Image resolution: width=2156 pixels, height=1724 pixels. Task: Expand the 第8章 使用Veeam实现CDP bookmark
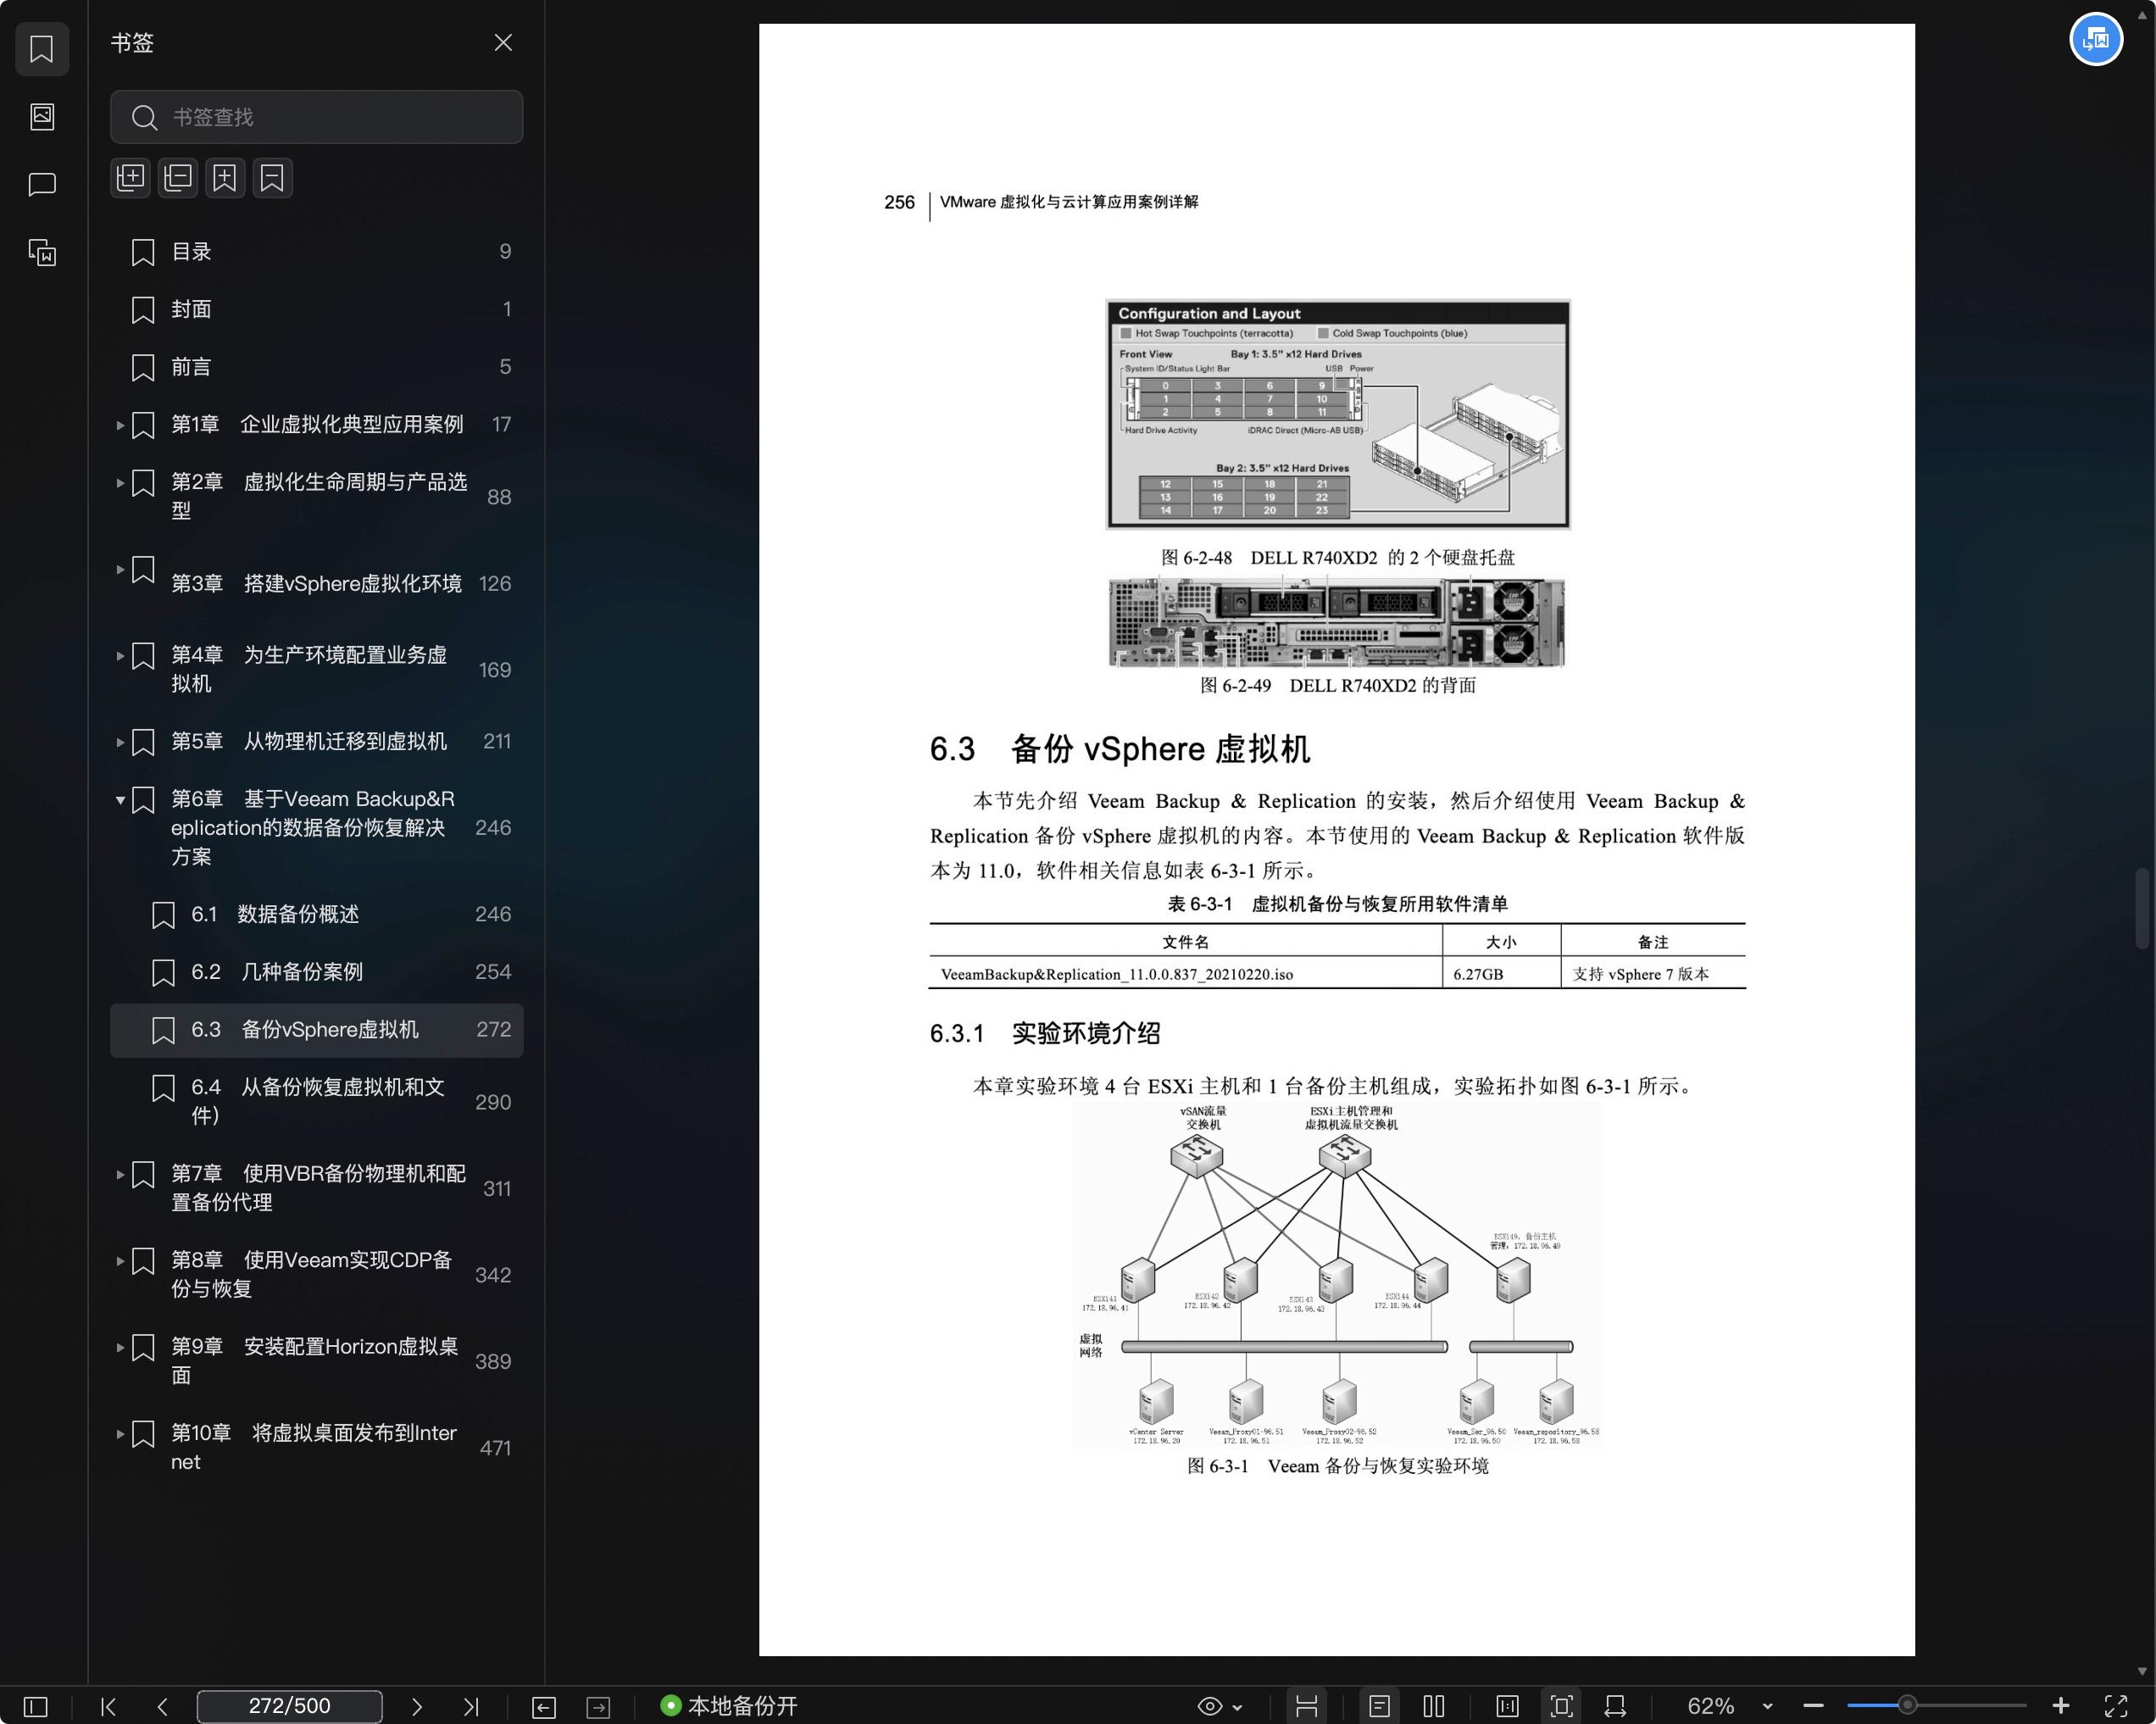click(x=120, y=1261)
